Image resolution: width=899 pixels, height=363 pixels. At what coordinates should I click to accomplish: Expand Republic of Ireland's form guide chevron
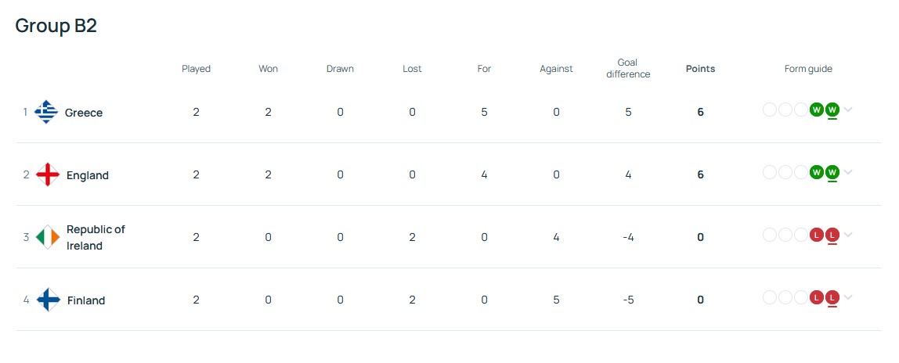(849, 234)
